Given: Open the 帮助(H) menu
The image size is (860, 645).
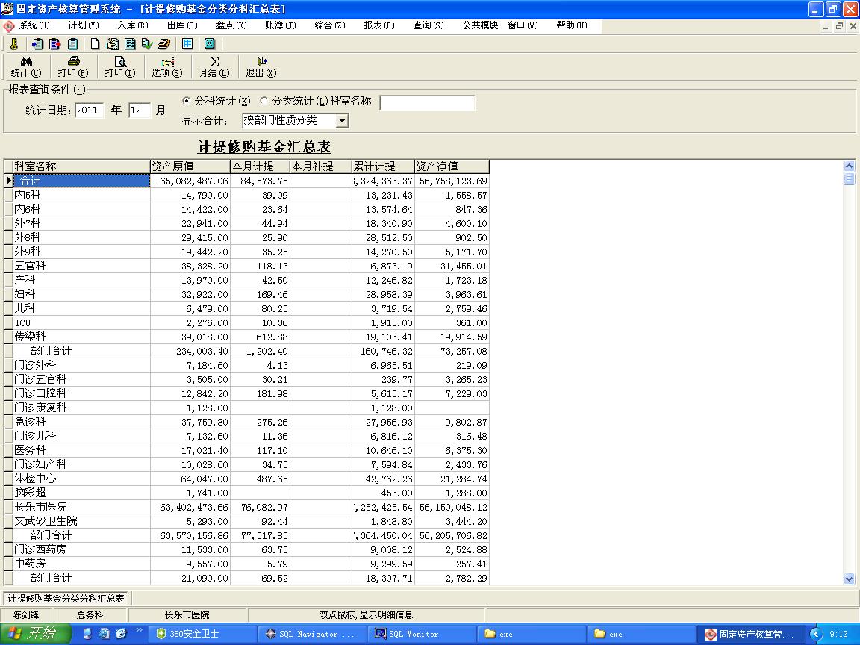Looking at the screenshot, I should coord(572,25).
